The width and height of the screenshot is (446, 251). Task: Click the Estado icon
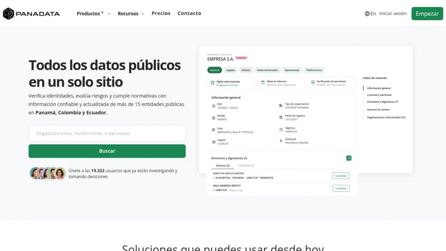point(214,118)
